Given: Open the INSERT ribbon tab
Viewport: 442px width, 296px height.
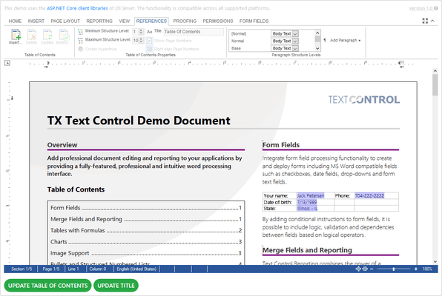Looking at the screenshot, I should (x=36, y=21).
